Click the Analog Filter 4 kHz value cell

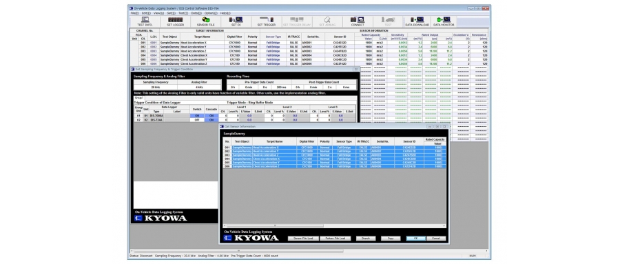(199, 87)
